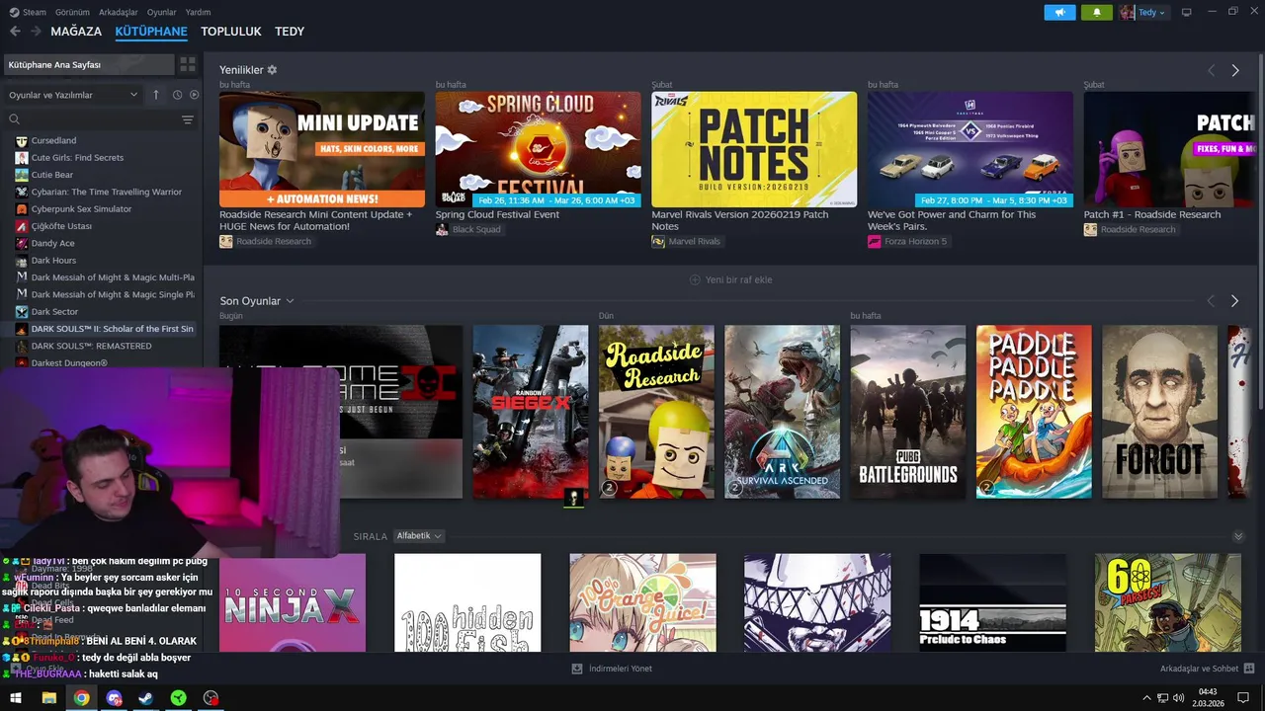Click Kütüphane Ana Sayfası button
Screen dimensions: 1265x711
[x=88, y=65]
